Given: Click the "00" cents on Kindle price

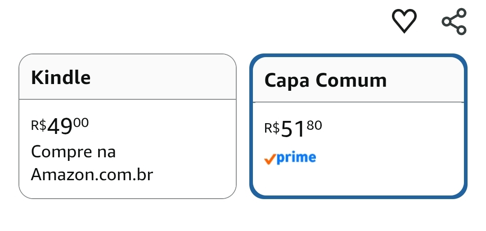Looking at the screenshot, I should tap(81, 122).
